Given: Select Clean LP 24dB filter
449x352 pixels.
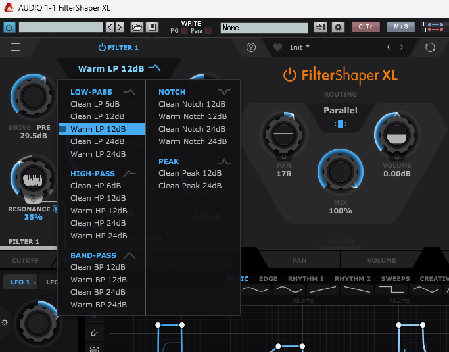Looking at the screenshot, I should (x=97, y=141).
